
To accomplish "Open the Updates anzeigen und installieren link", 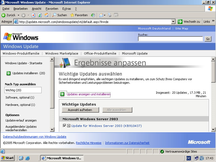I will (88, 94).
